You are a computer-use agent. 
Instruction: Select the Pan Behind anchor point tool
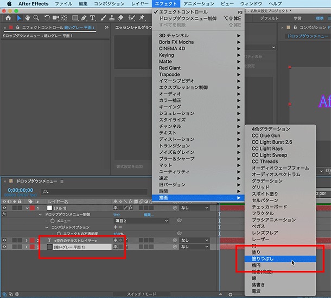65,18
